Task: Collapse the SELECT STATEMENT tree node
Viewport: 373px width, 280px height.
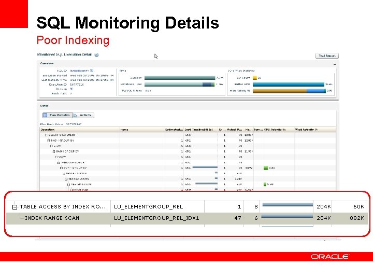Action: tap(46, 135)
